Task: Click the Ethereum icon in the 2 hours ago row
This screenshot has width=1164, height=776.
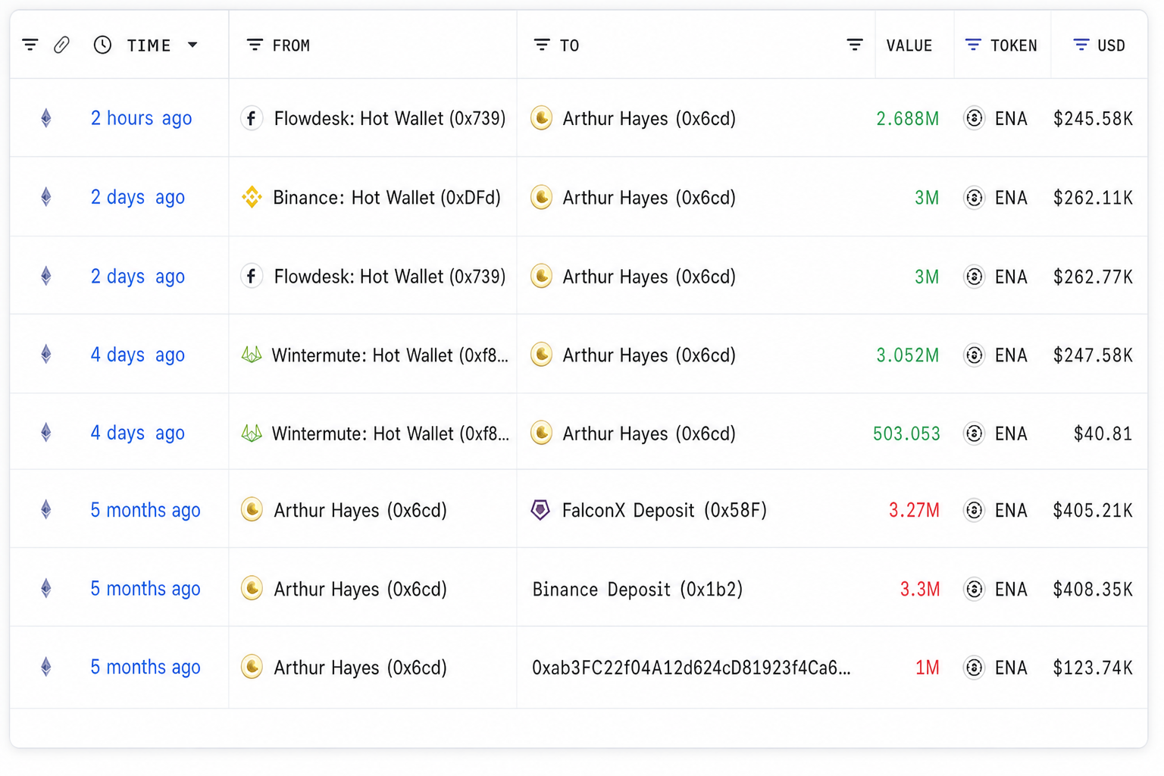Action: [46, 118]
